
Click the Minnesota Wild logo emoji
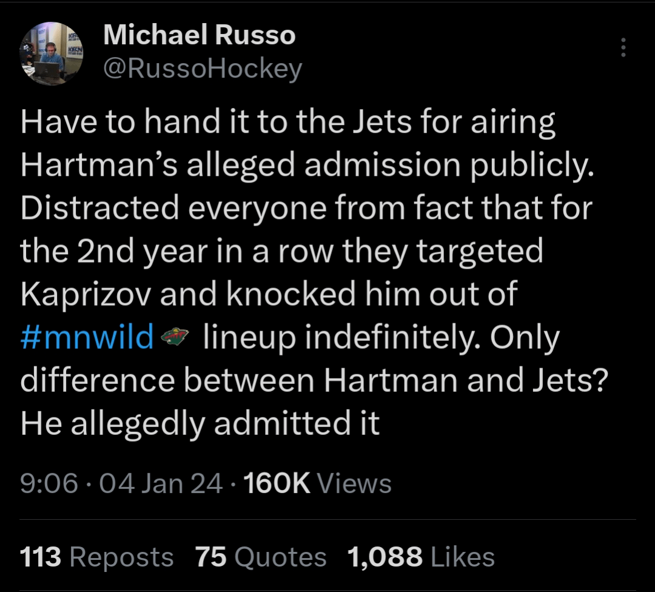(175, 336)
